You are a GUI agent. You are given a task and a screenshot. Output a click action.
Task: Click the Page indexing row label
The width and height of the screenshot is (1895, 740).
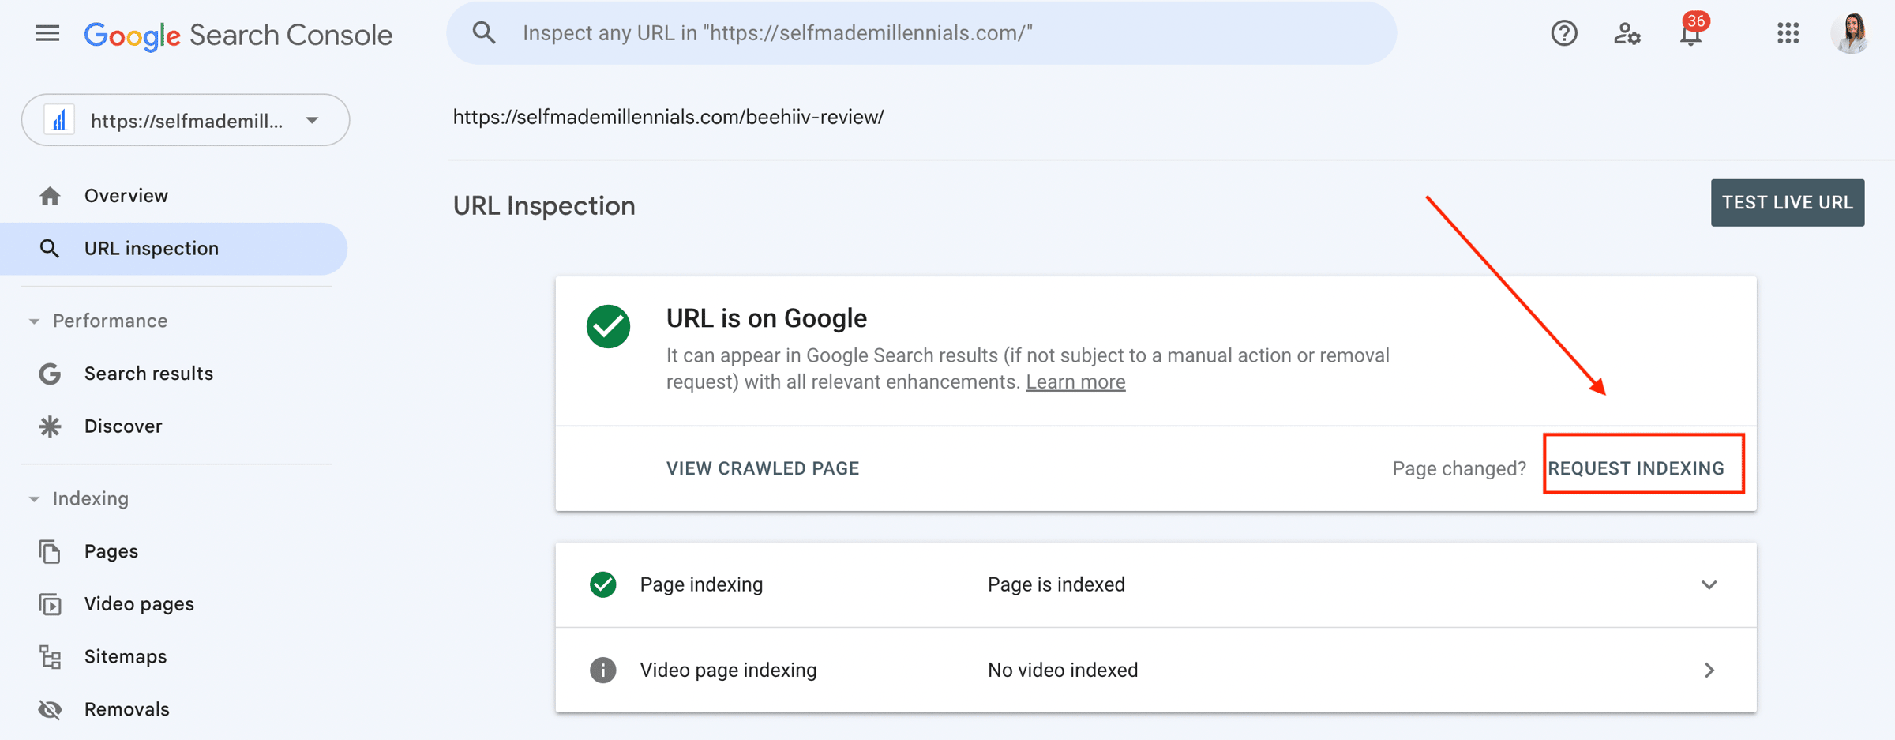tap(701, 584)
